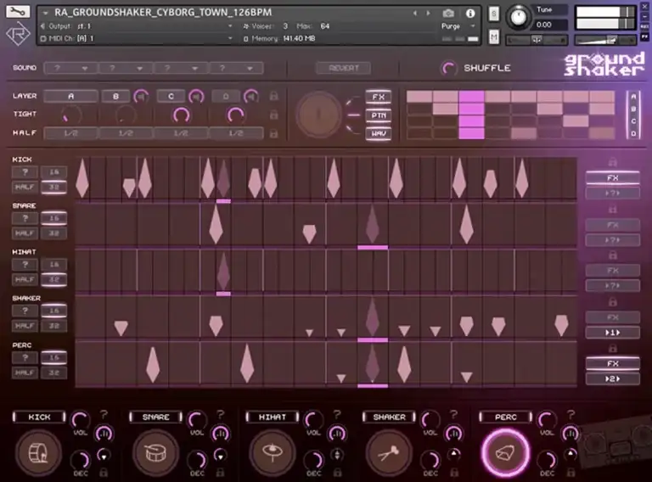Click the lock icon on the Half row

(273, 133)
